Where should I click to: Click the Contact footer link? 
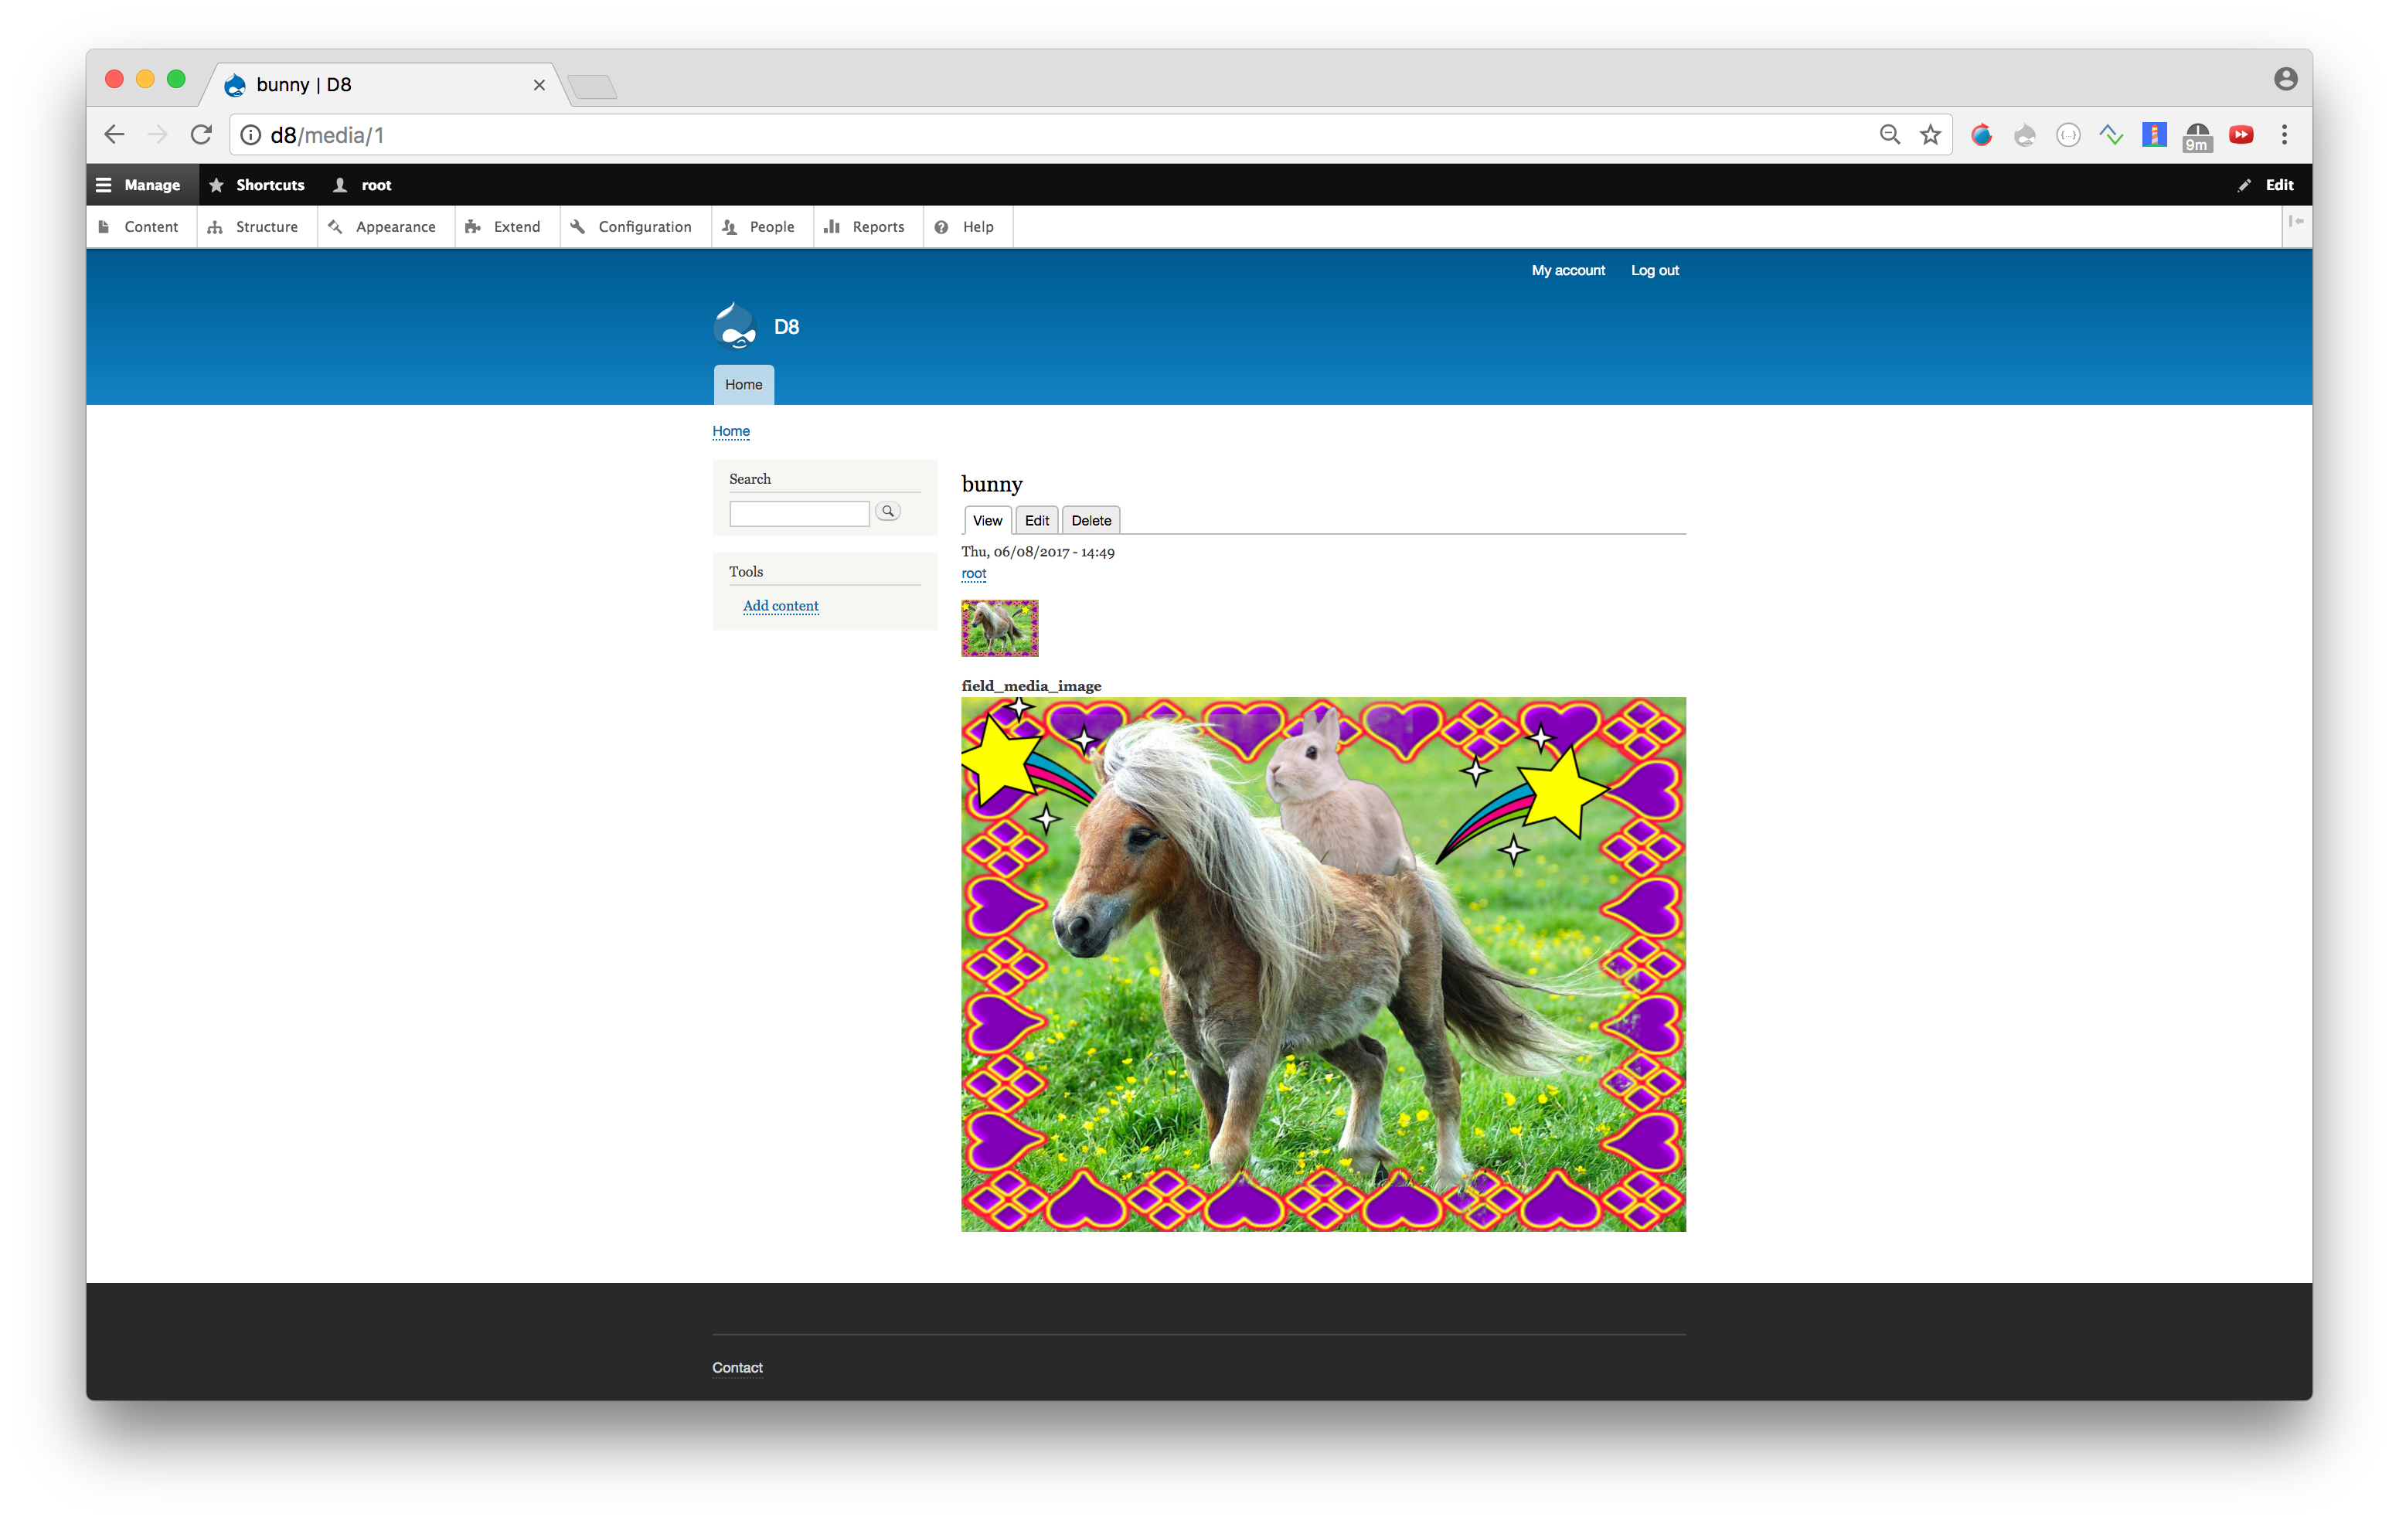click(x=737, y=1368)
